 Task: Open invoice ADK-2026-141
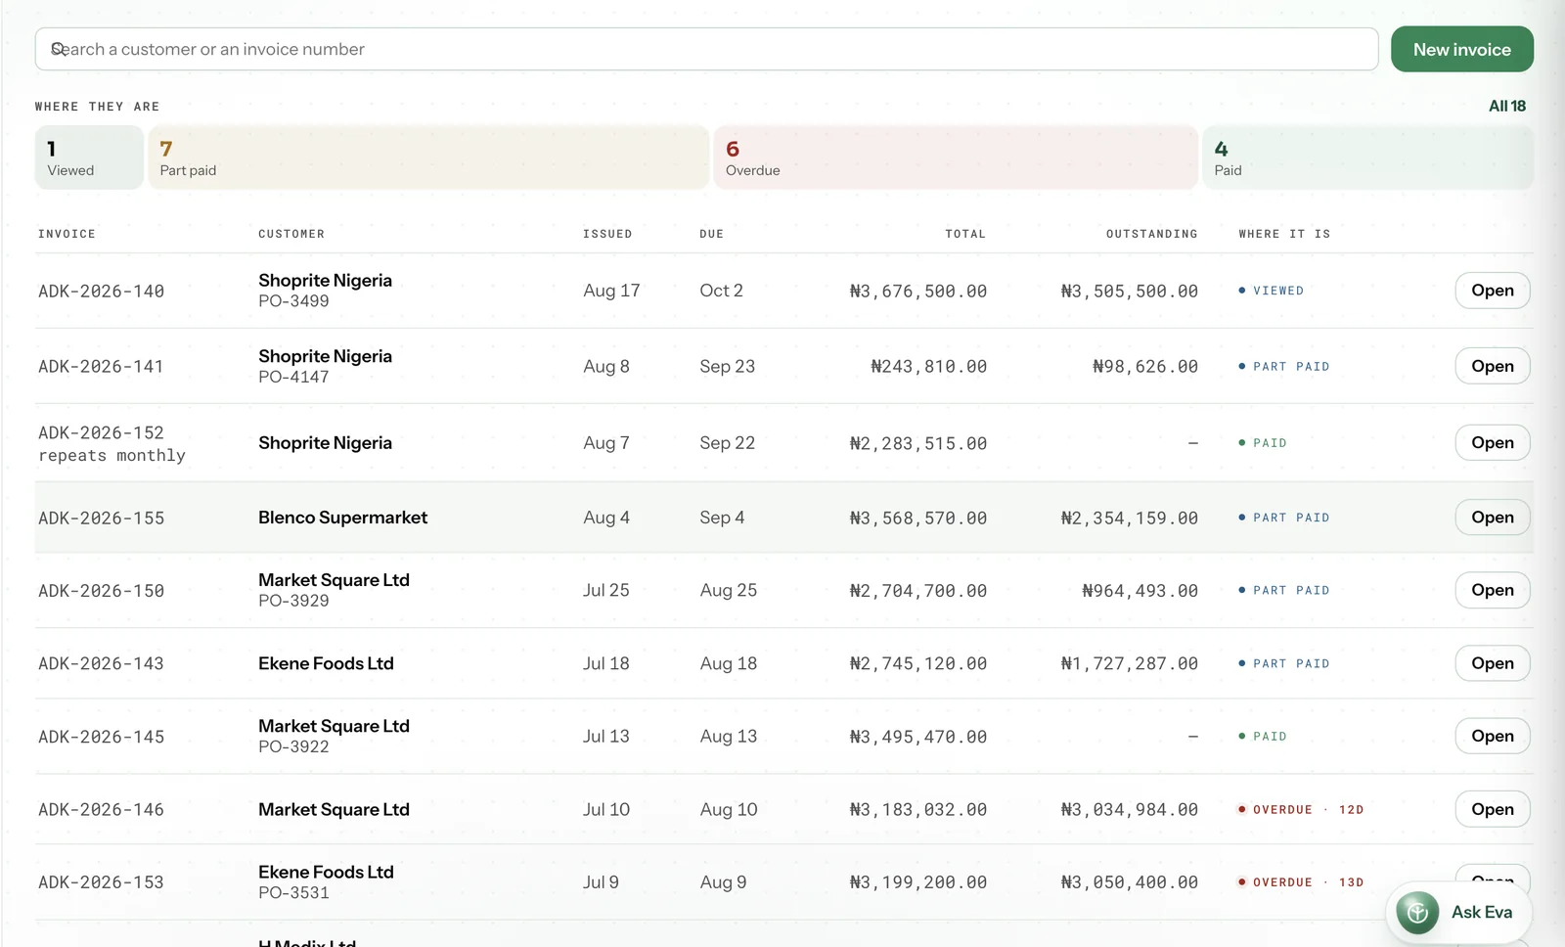tap(1493, 366)
